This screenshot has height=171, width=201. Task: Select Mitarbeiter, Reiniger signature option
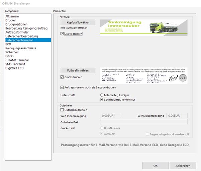pos(102,95)
